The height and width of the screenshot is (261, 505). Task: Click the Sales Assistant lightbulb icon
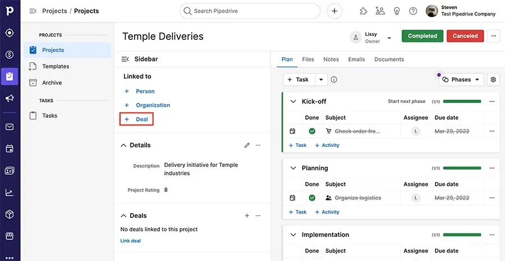(x=397, y=11)
